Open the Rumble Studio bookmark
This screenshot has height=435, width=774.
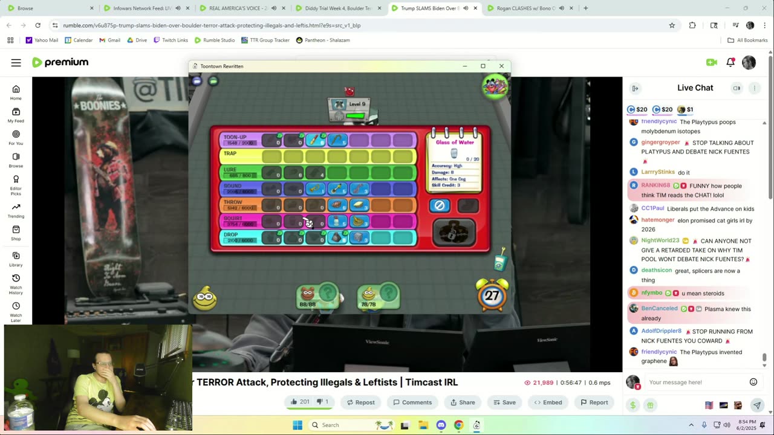[x=215, y=40]
